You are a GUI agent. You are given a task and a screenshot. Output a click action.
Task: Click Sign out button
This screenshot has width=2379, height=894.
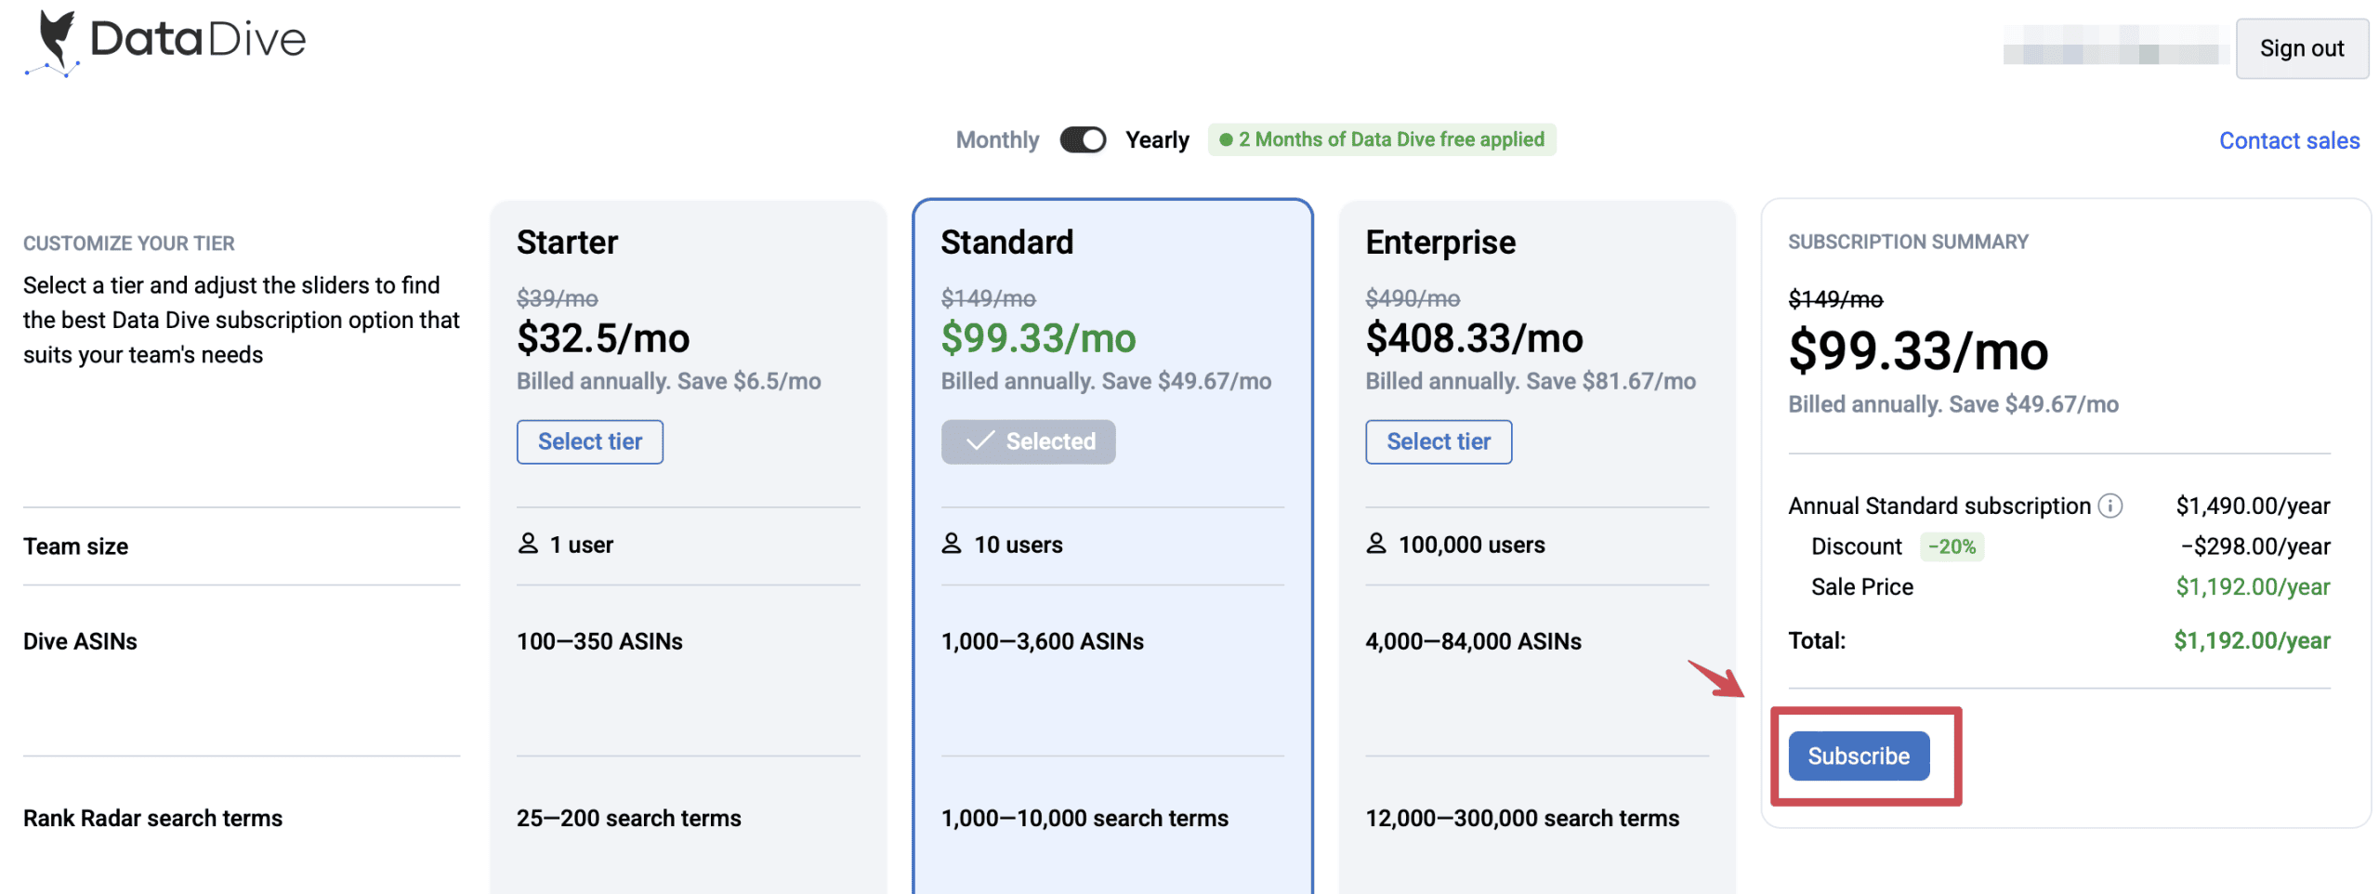[x=2300, y=49]
